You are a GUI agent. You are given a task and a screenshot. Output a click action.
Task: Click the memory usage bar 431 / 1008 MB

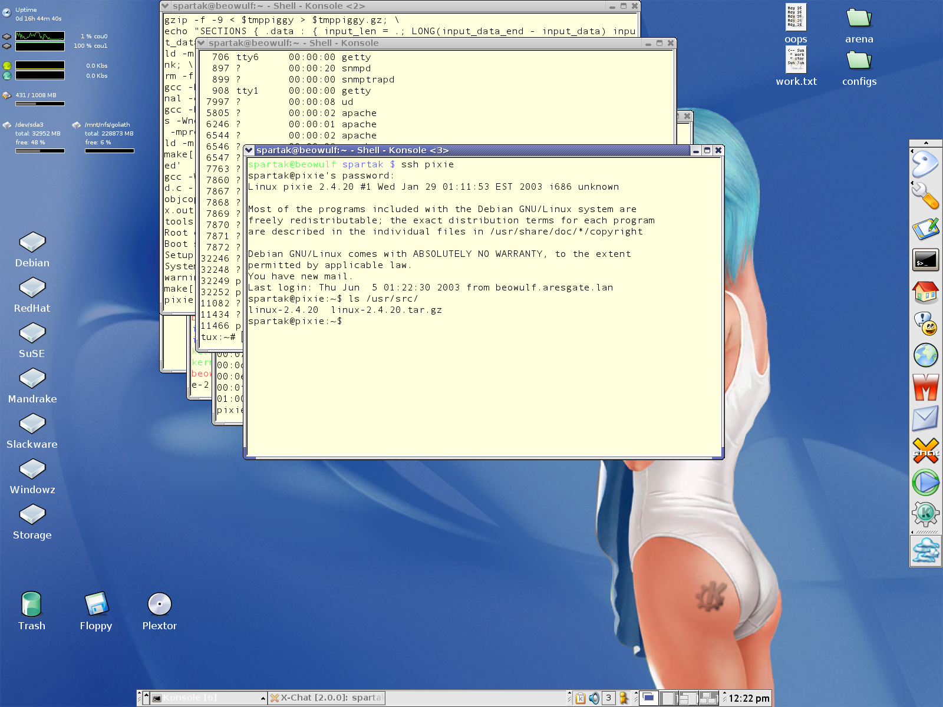click(x=40, y=104)
